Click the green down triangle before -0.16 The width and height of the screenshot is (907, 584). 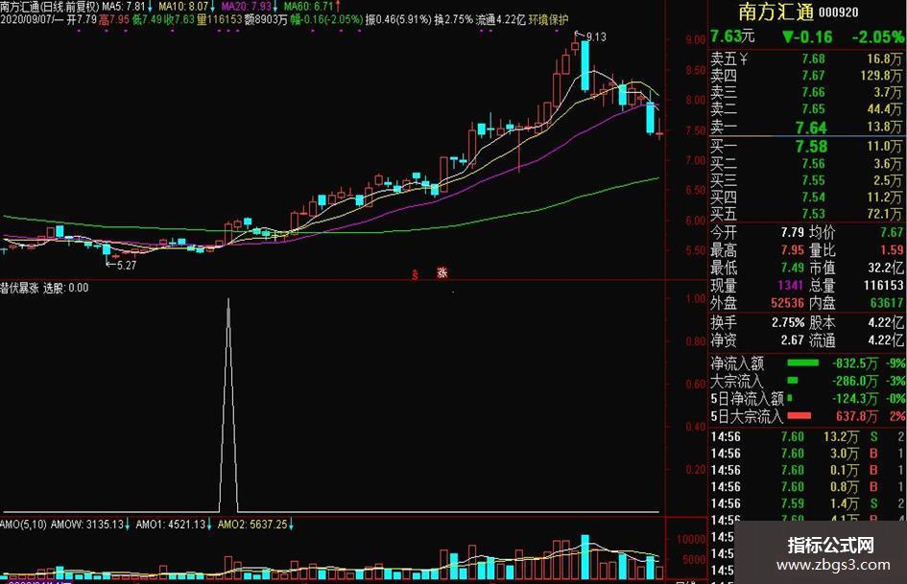pos(788,37)
